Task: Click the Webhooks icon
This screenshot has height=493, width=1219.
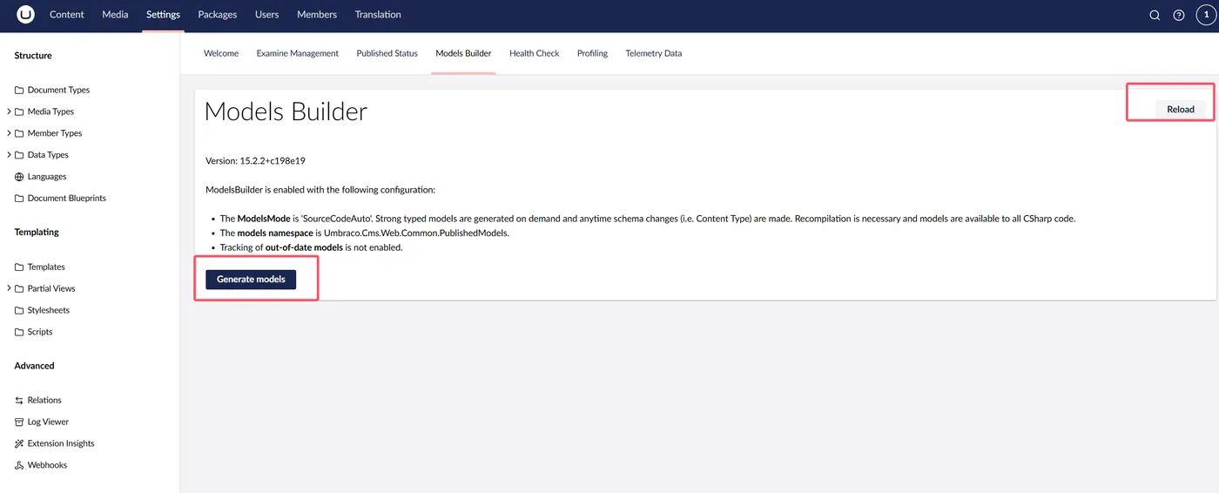Action: tap(19, 465)
